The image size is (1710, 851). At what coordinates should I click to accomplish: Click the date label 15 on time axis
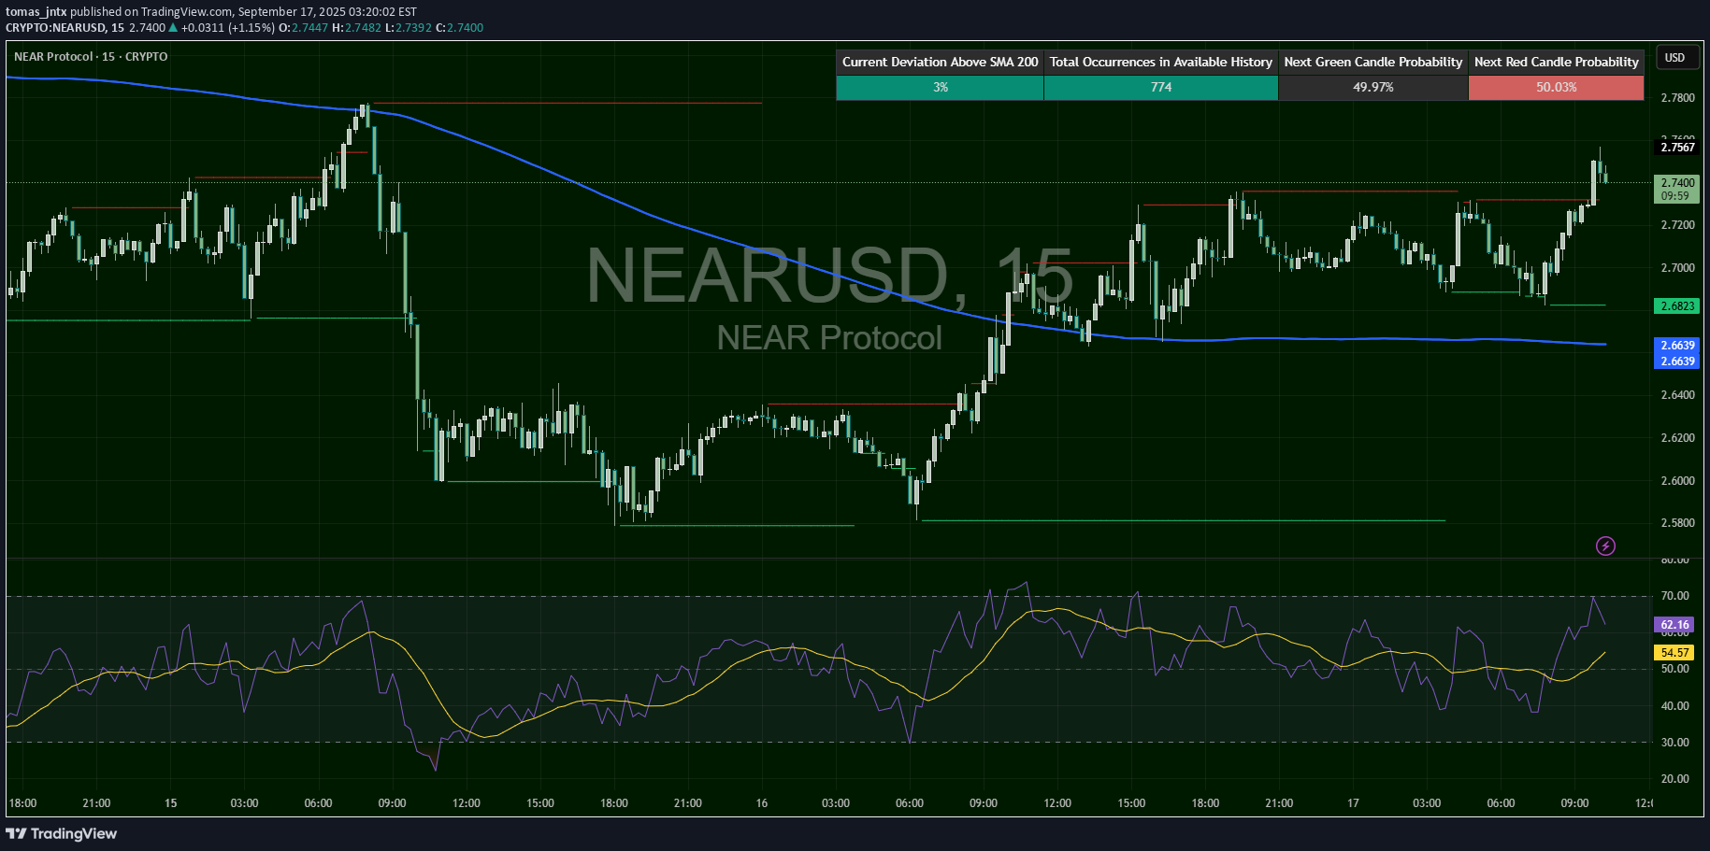click(x=170, y=803)
